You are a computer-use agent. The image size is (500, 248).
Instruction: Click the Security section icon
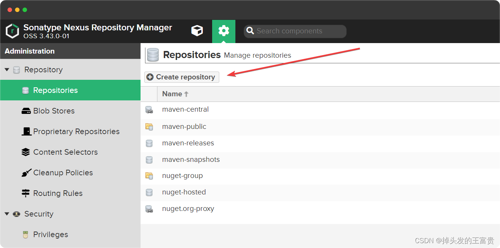(x=16, y=214)
